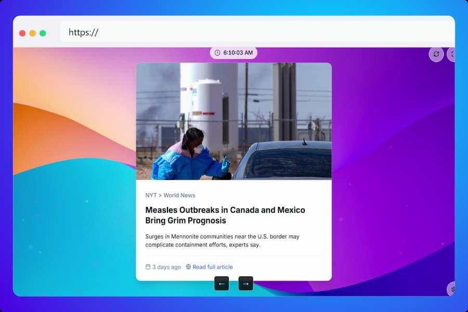Go to next article with right arrow

click(x=245, y=283)
